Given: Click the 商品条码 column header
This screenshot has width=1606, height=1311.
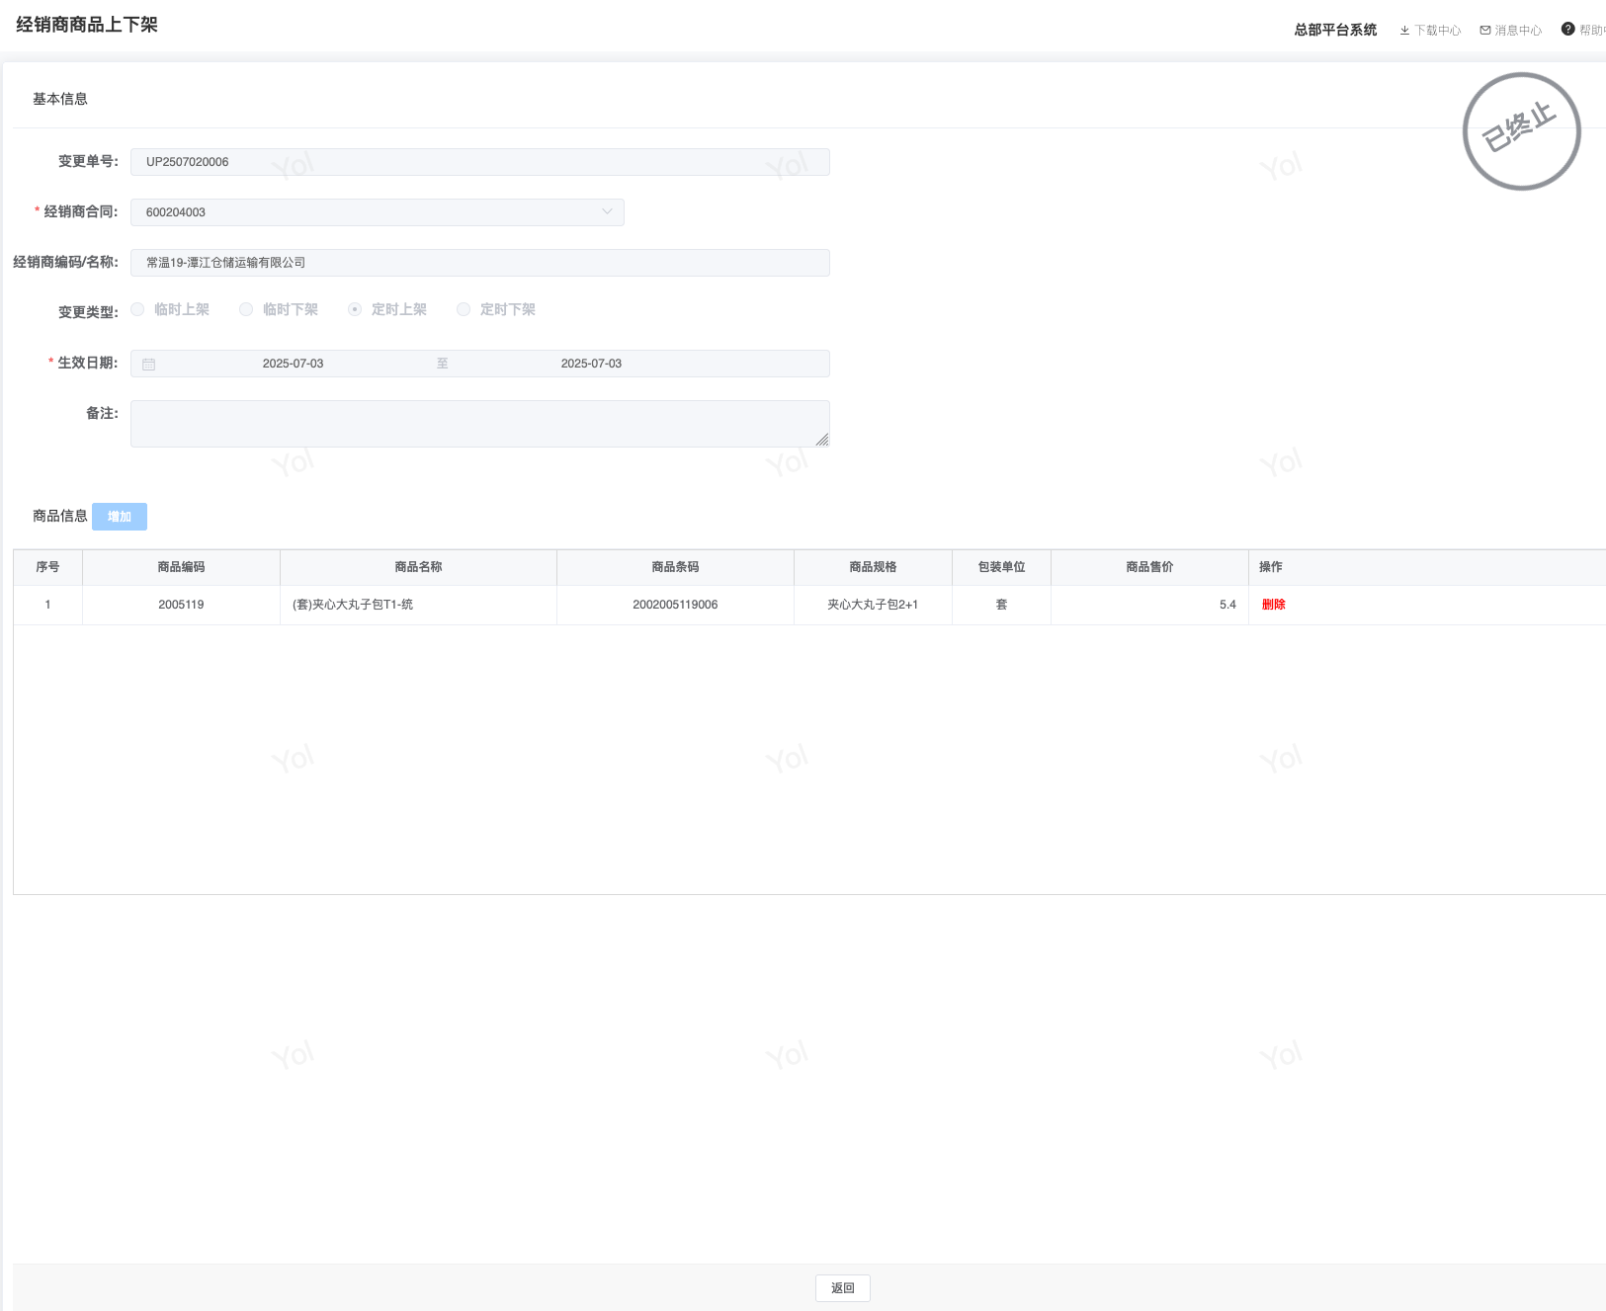Looking at the screenshot, I should point(675,567).
